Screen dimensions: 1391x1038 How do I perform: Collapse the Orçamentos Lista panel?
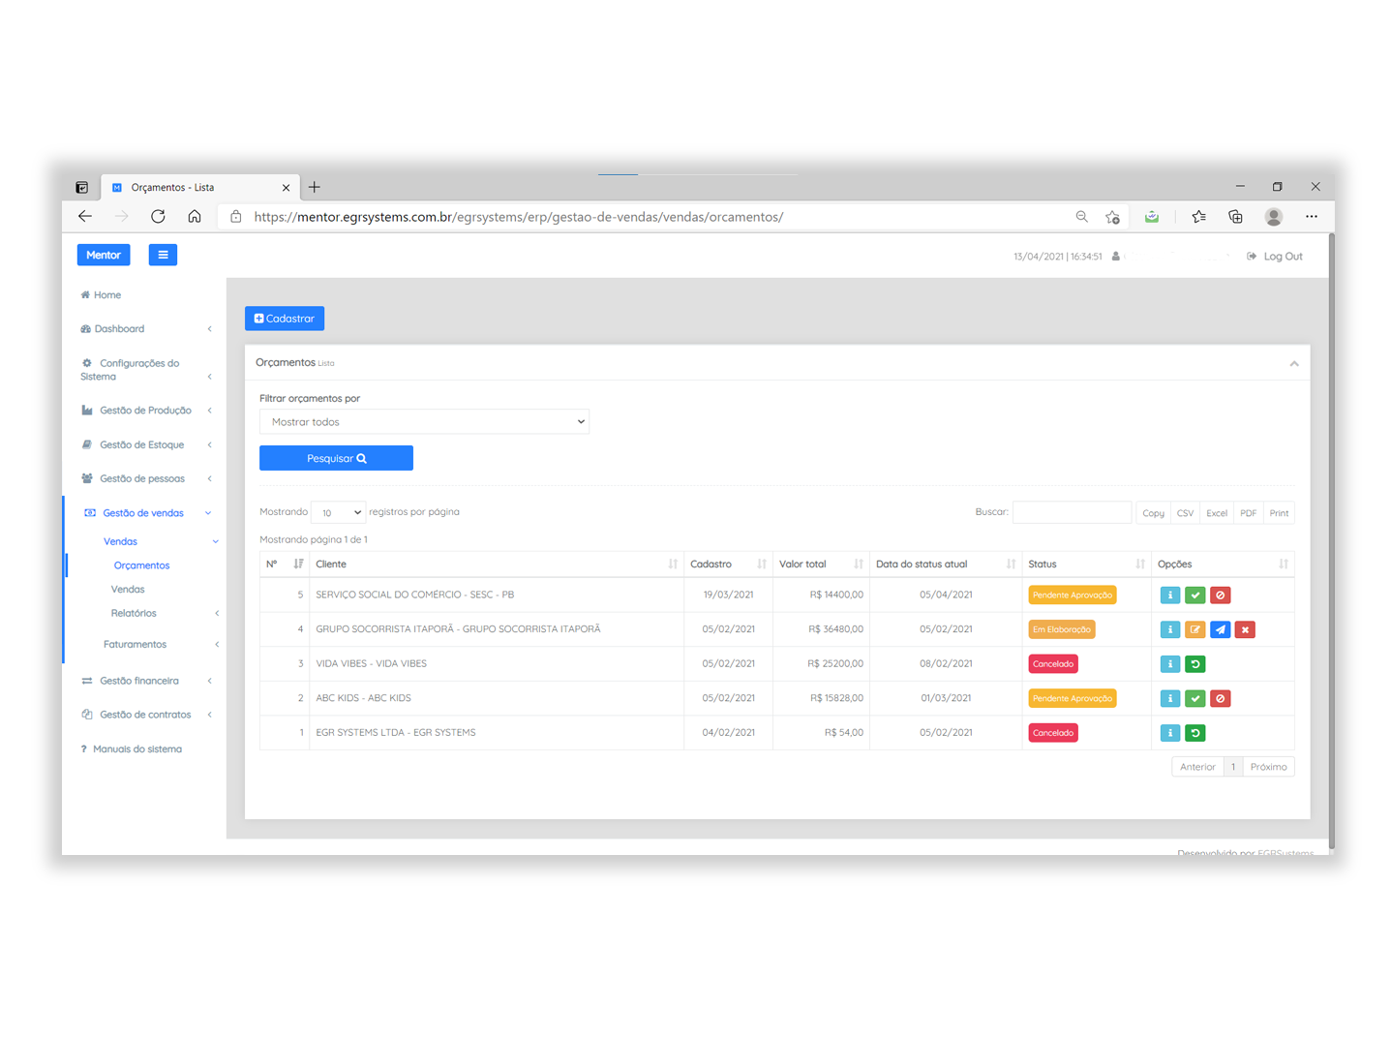click(1293, 364)
